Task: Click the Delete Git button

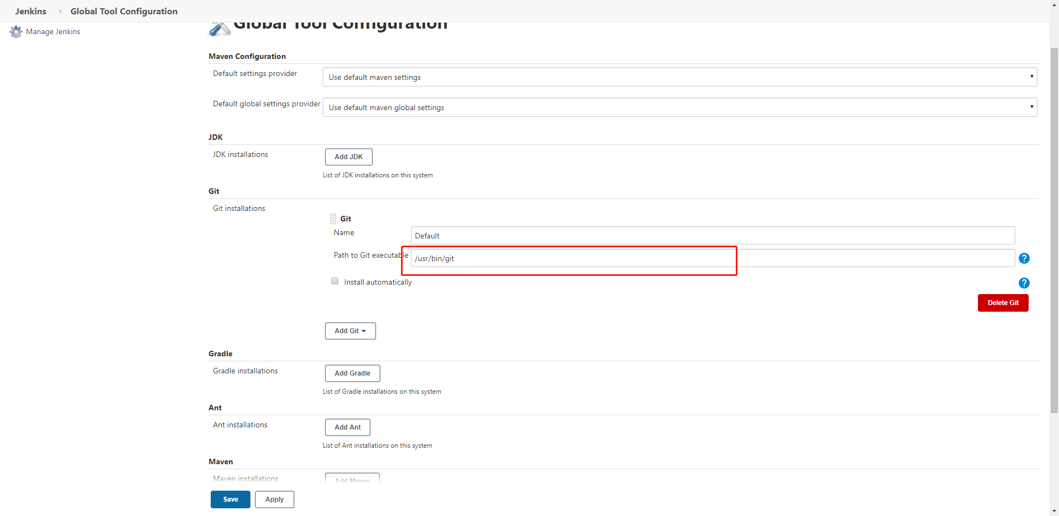Action: click(x=1003, y=303)
